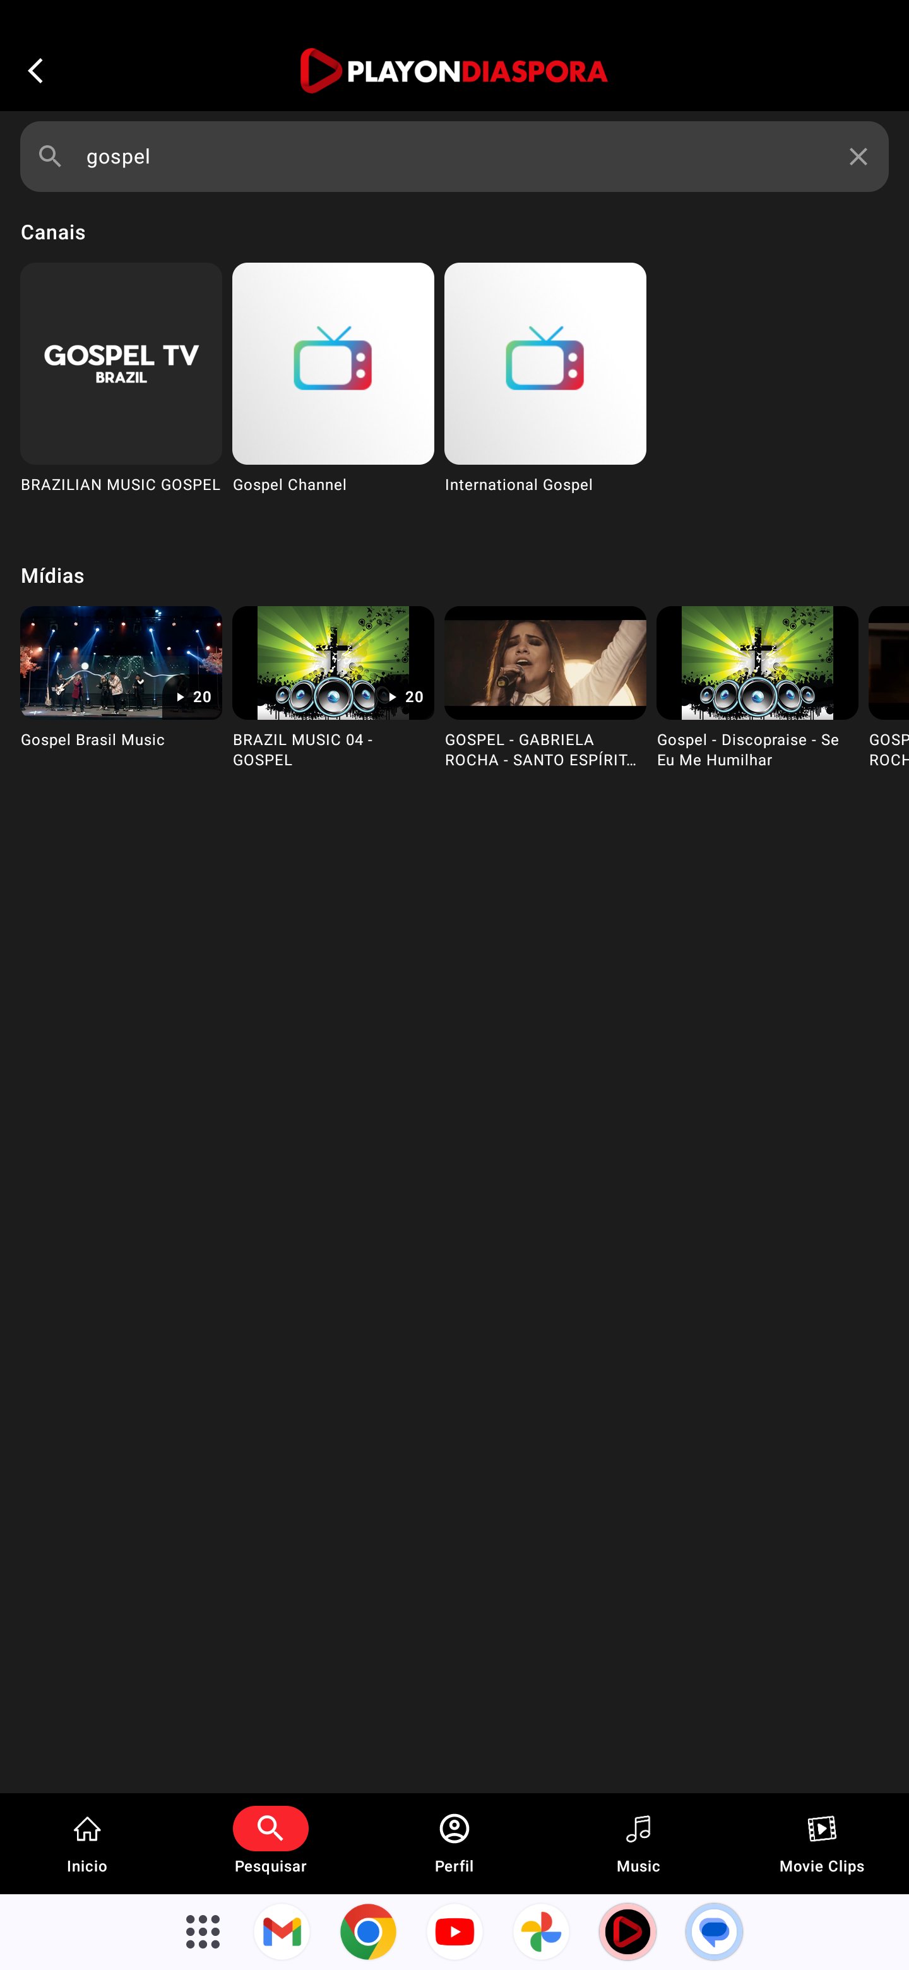The height and width of the screenshot is (1970, 909).
Task: Tap the 'Gospel Brasil Music' title
Action: 93,740
